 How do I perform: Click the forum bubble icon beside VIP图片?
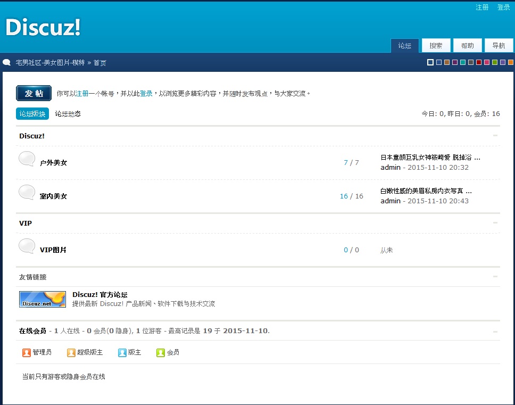point(27,246)
